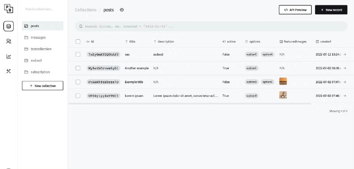Image resolution: width=354 pixels, height=169 pixels.
Task: Click the description 'asdasd' cell
Action: click(158, 54)
